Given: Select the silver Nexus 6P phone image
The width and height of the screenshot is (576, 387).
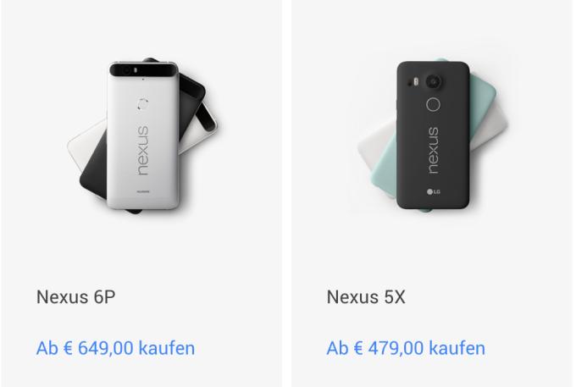Looking at the screenshot, I should (x=143, y=135).
